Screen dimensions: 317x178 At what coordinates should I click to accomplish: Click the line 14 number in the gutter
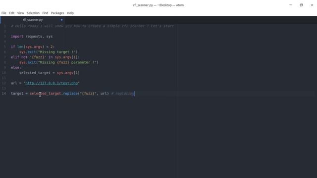(4, 93)
